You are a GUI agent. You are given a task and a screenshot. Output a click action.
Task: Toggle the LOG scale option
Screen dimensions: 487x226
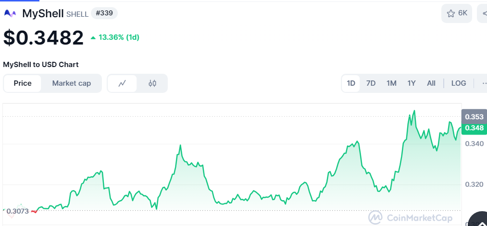(x=459, y=83)
